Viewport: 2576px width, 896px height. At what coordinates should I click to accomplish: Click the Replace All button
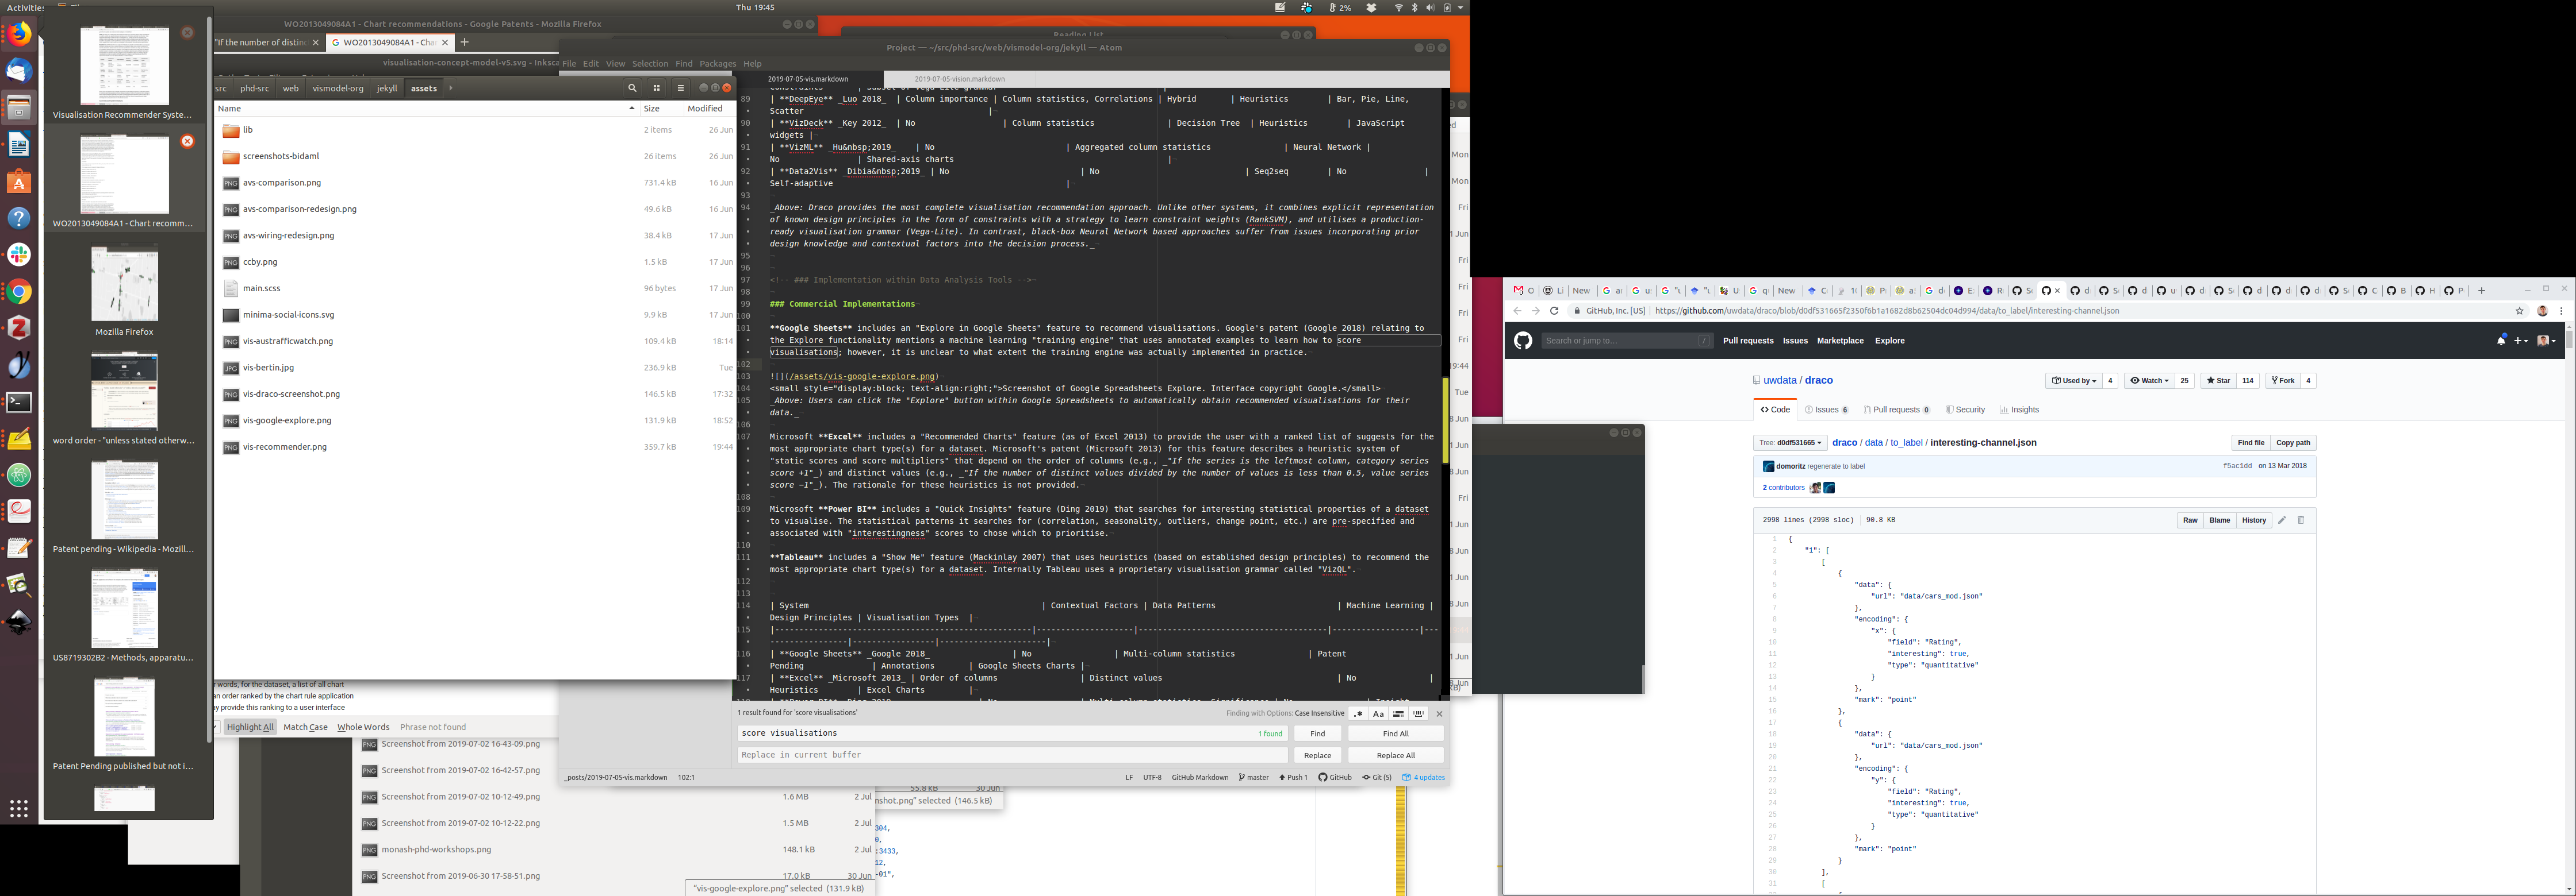coord(1395,755)
